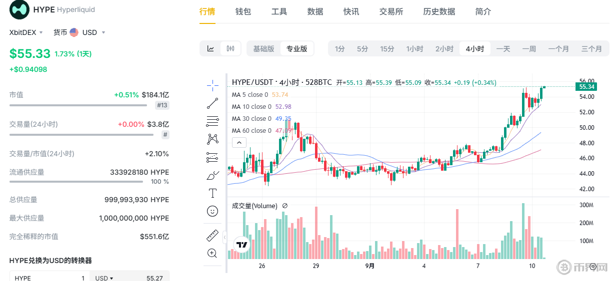The image size is (613, 281).
Task: Open the USD currency dropdown
Action: pos(87,32)
